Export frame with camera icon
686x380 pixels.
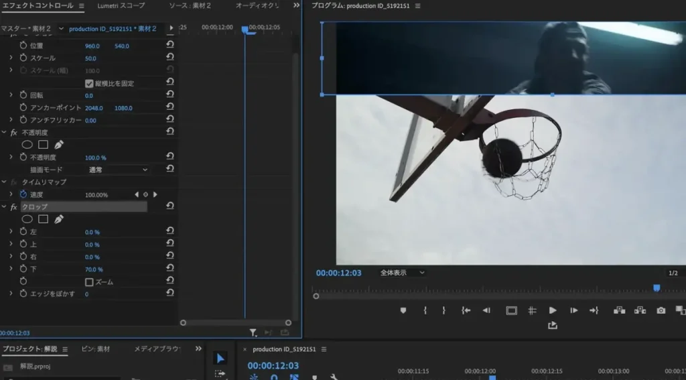(661, 310)
